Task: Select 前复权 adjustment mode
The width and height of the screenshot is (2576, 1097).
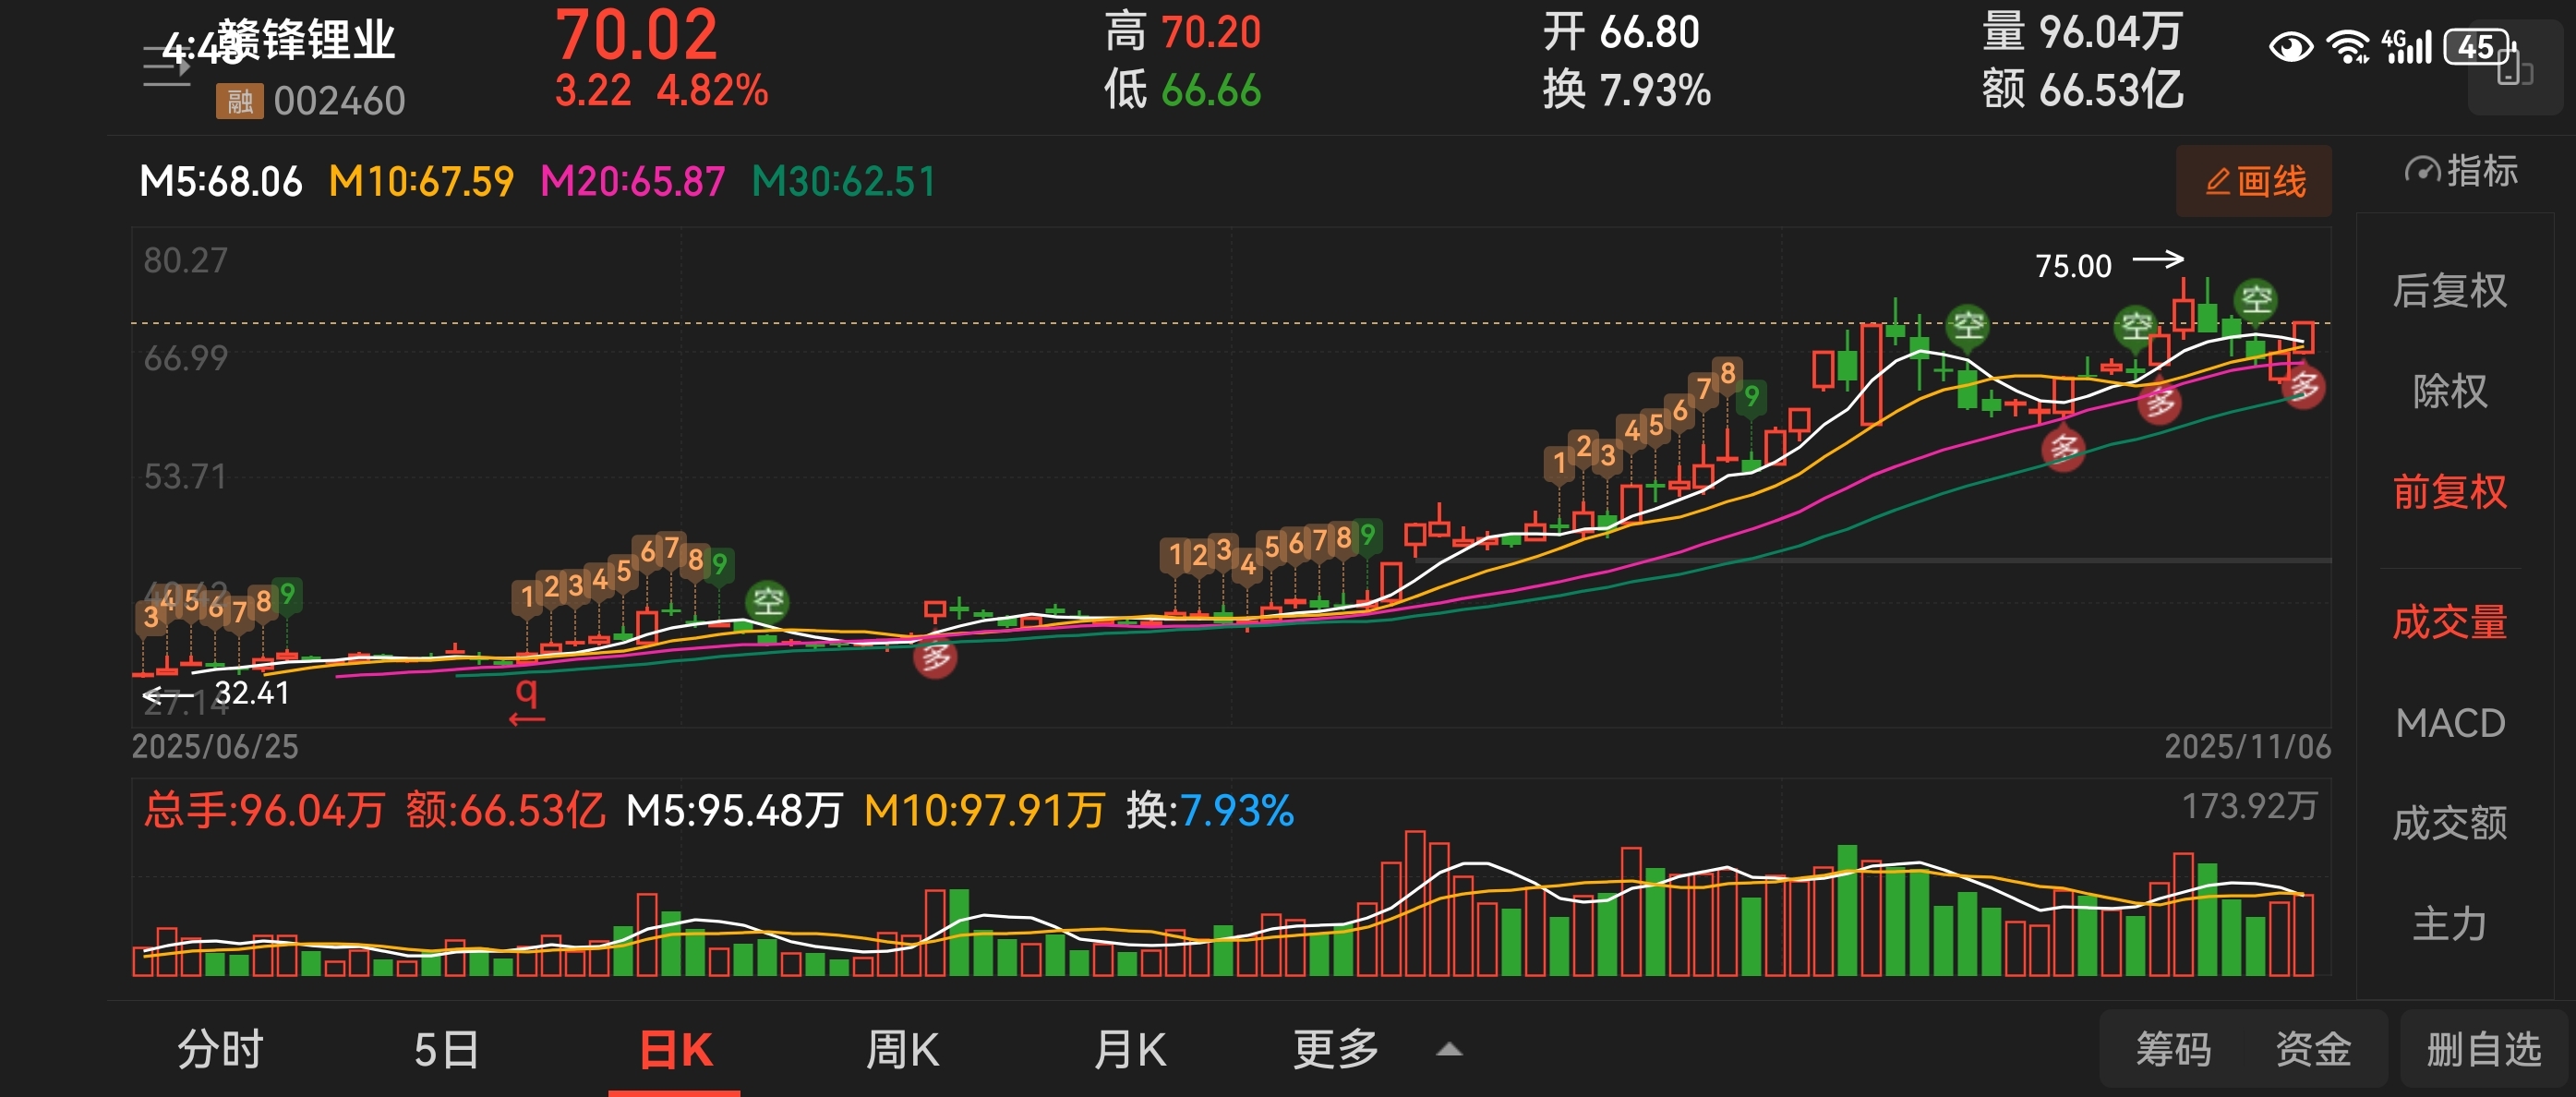Action: (x=2449, y=492)
